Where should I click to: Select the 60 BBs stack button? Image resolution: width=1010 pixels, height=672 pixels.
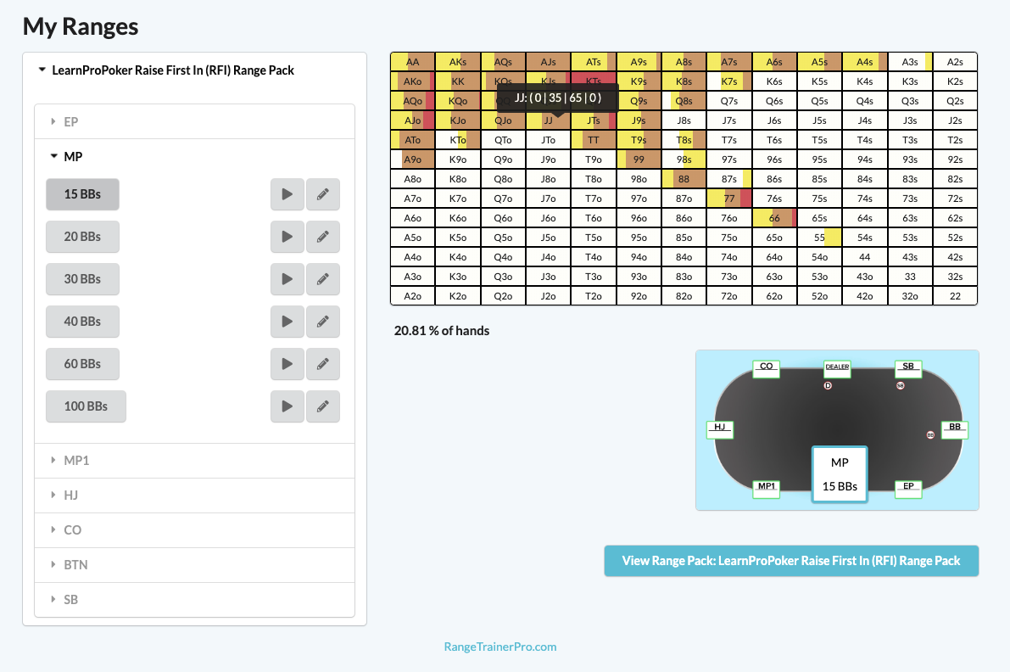tap(82, 364)
